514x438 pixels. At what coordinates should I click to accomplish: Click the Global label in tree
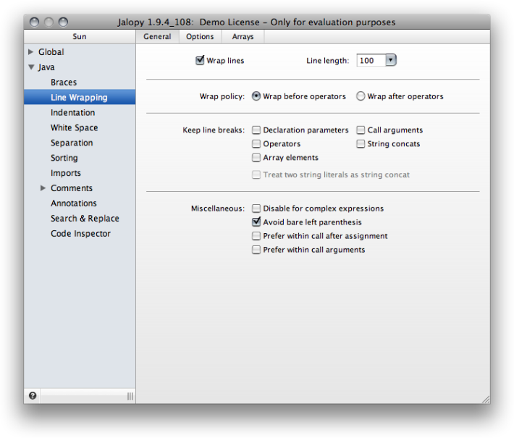51,52
